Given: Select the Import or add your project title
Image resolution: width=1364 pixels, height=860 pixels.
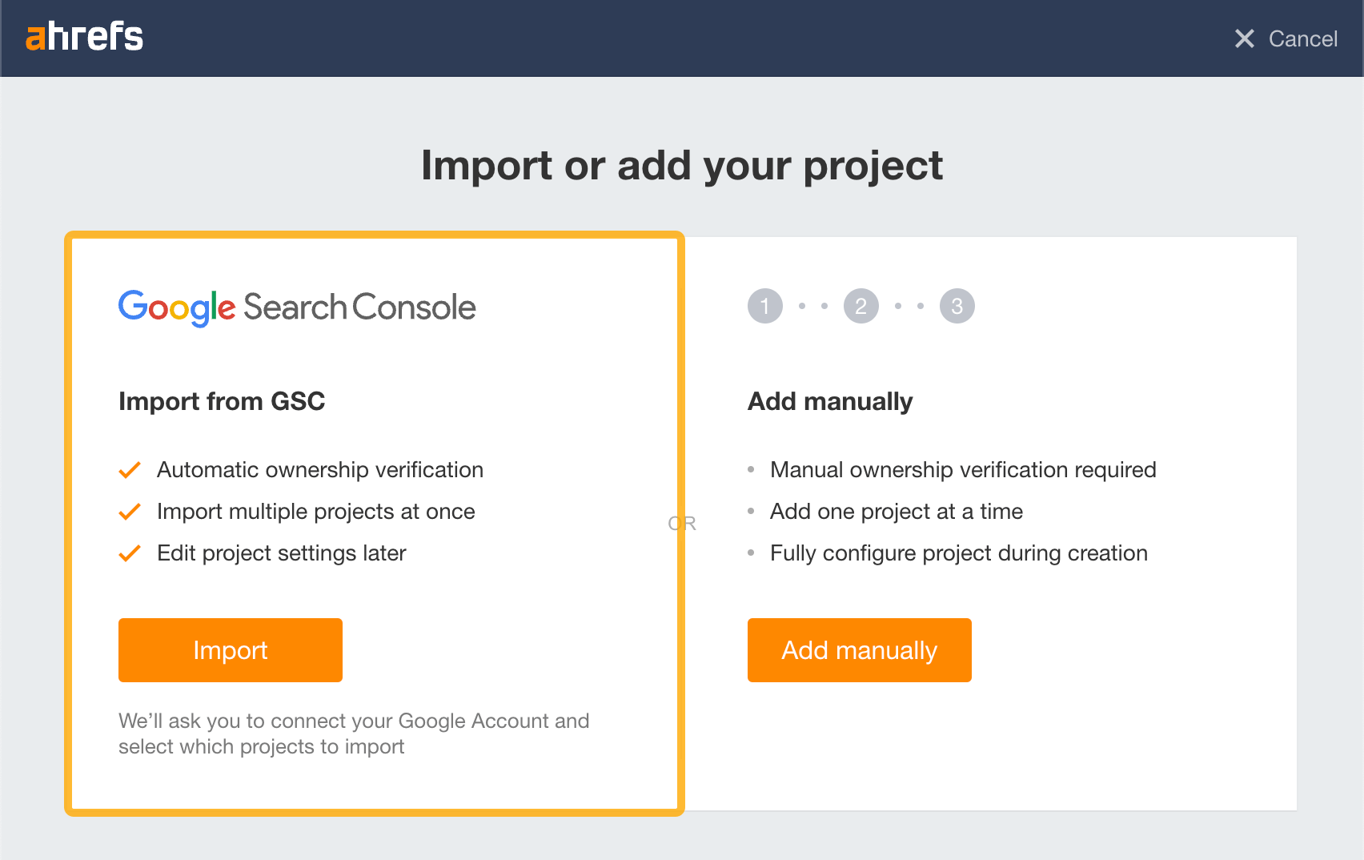Looking at the screenshot, I should [682, 166].
